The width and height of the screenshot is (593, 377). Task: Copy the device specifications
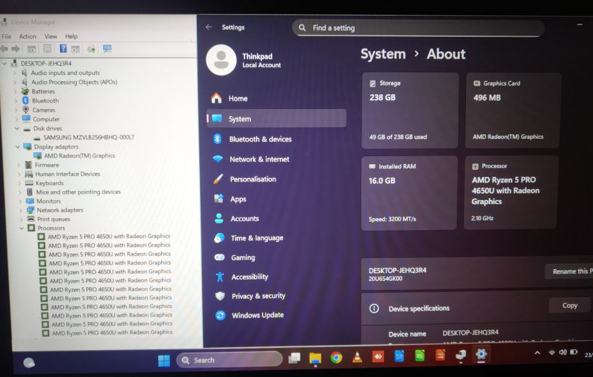[570, 305]
